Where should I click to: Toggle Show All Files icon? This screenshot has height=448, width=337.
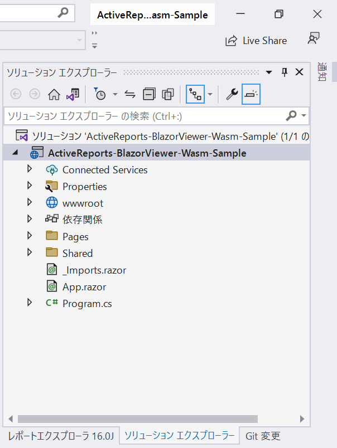pyautogui.click(x=168, y=94)
